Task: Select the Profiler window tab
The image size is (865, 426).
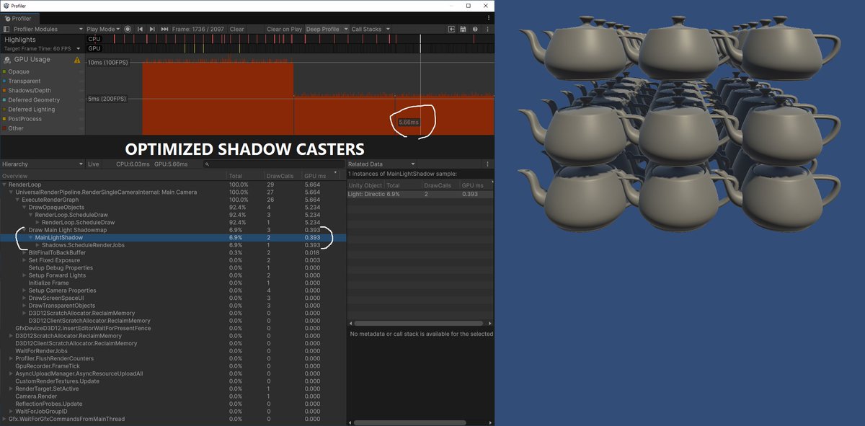Action: coord(21,17)
